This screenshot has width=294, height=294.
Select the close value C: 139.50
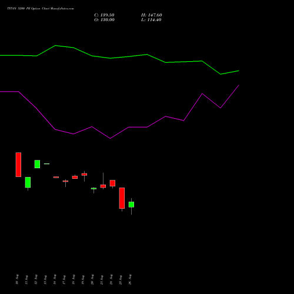click(104, 15)
